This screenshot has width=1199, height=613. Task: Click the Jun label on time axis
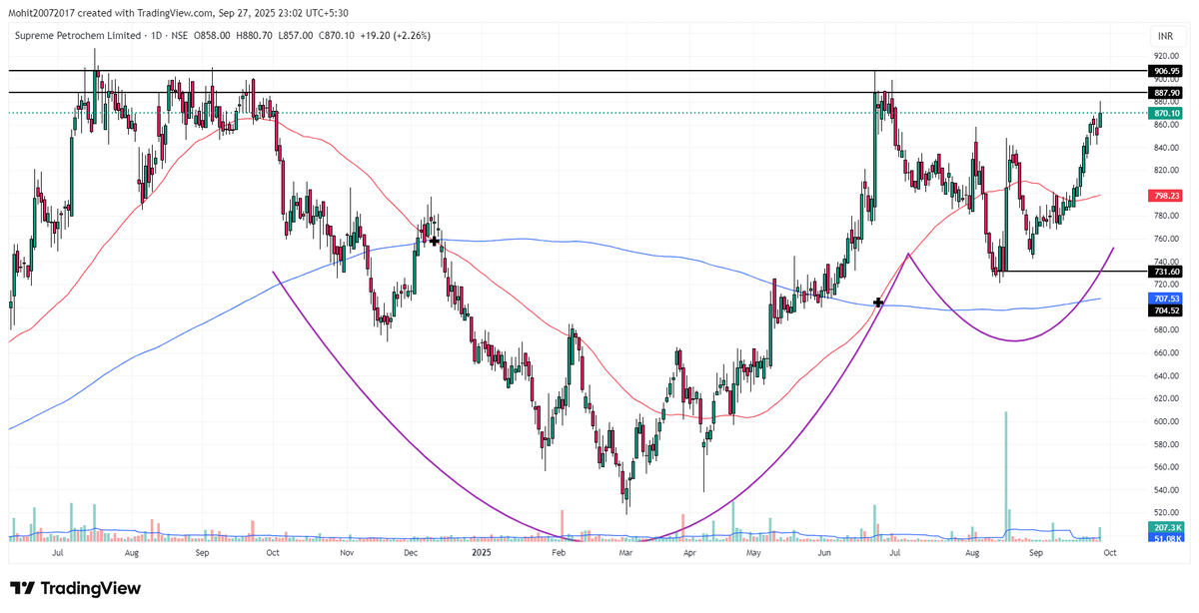[823, 551]
